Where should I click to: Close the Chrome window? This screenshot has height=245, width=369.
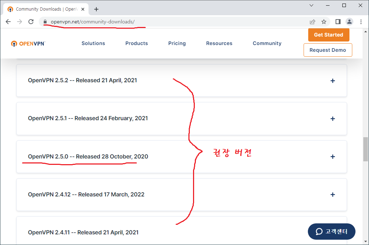click(x=360, y=5)
